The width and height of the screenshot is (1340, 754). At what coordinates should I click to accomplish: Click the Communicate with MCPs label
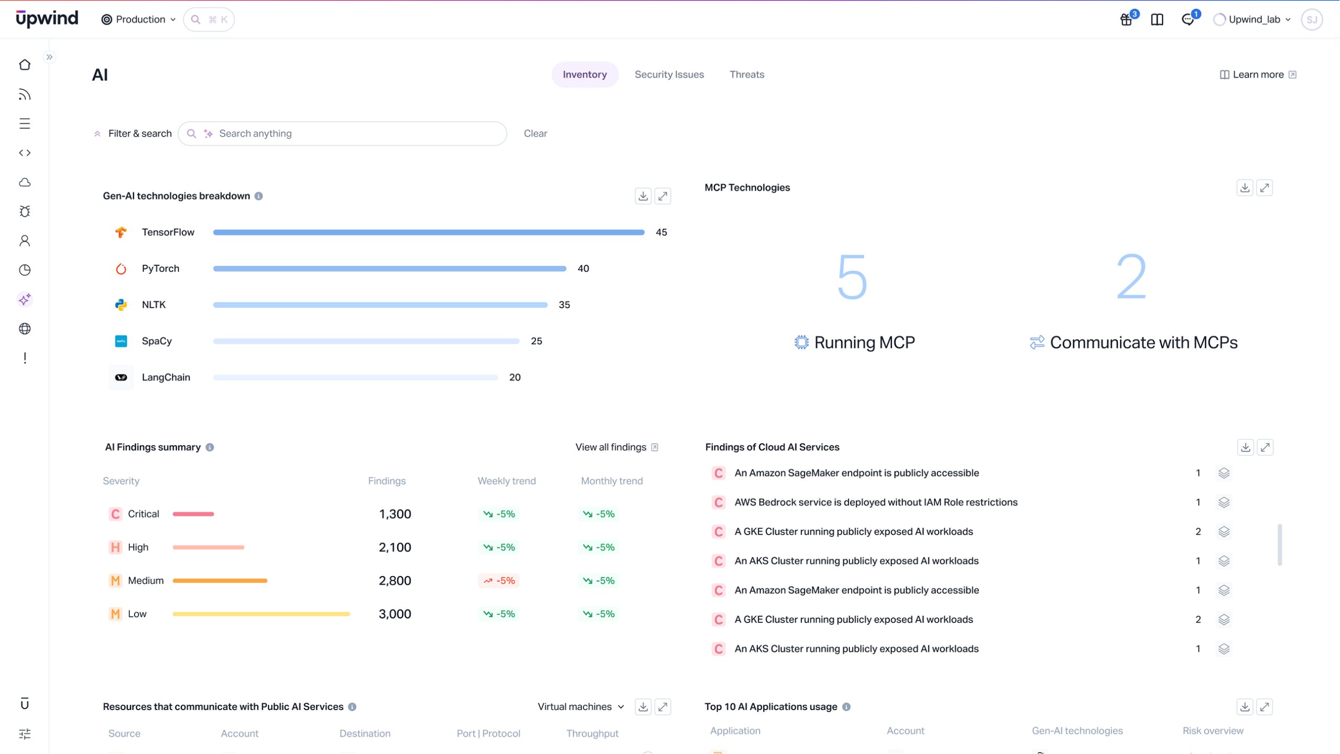click(x=1134, y=343)
